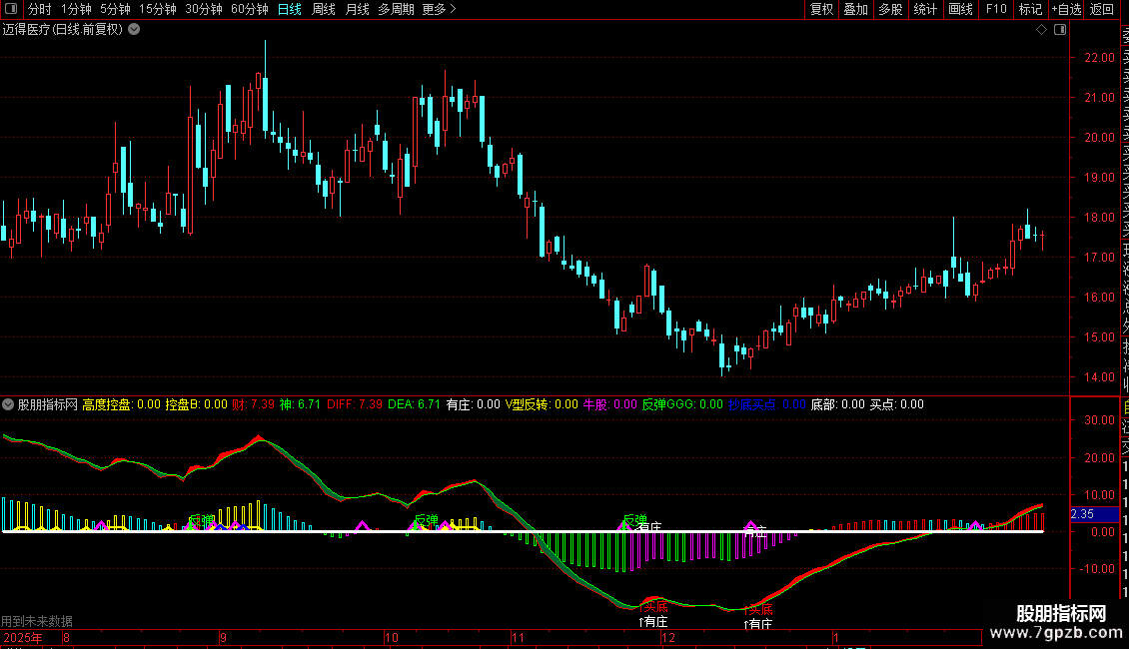Add stock to watchlist with +自选
The width and height of the screenshot is (1129, 649).
[x=1065, y=9]
